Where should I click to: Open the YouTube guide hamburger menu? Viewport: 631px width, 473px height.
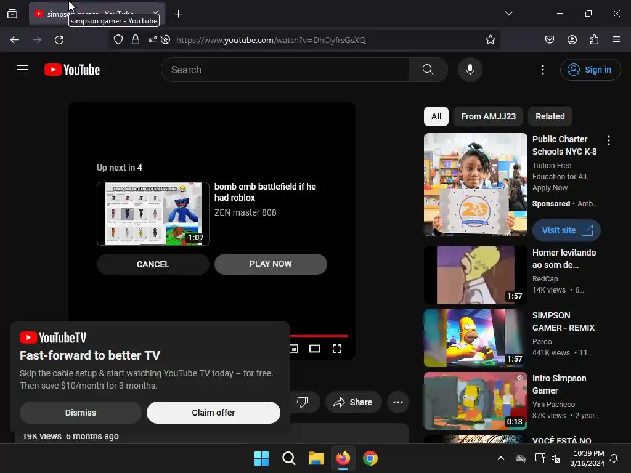[22, 70]
